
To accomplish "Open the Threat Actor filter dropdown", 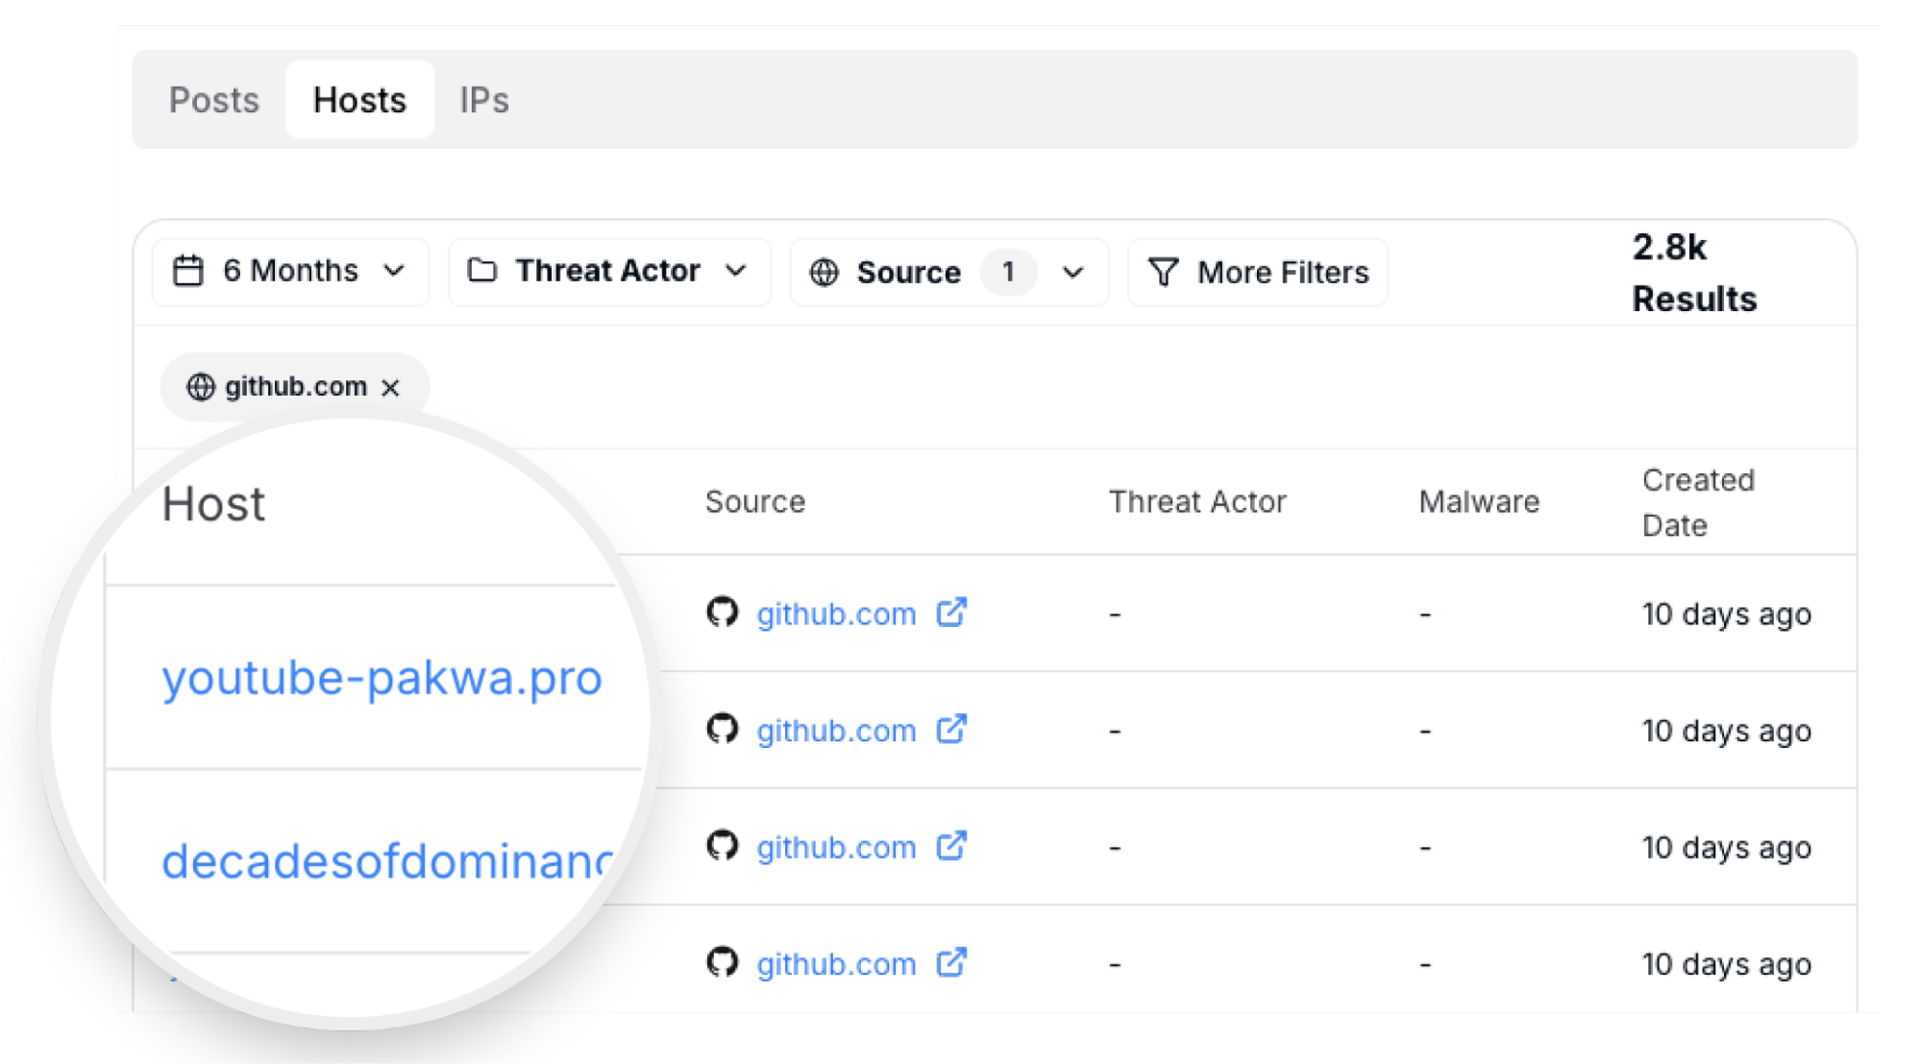I will (737, 271).
